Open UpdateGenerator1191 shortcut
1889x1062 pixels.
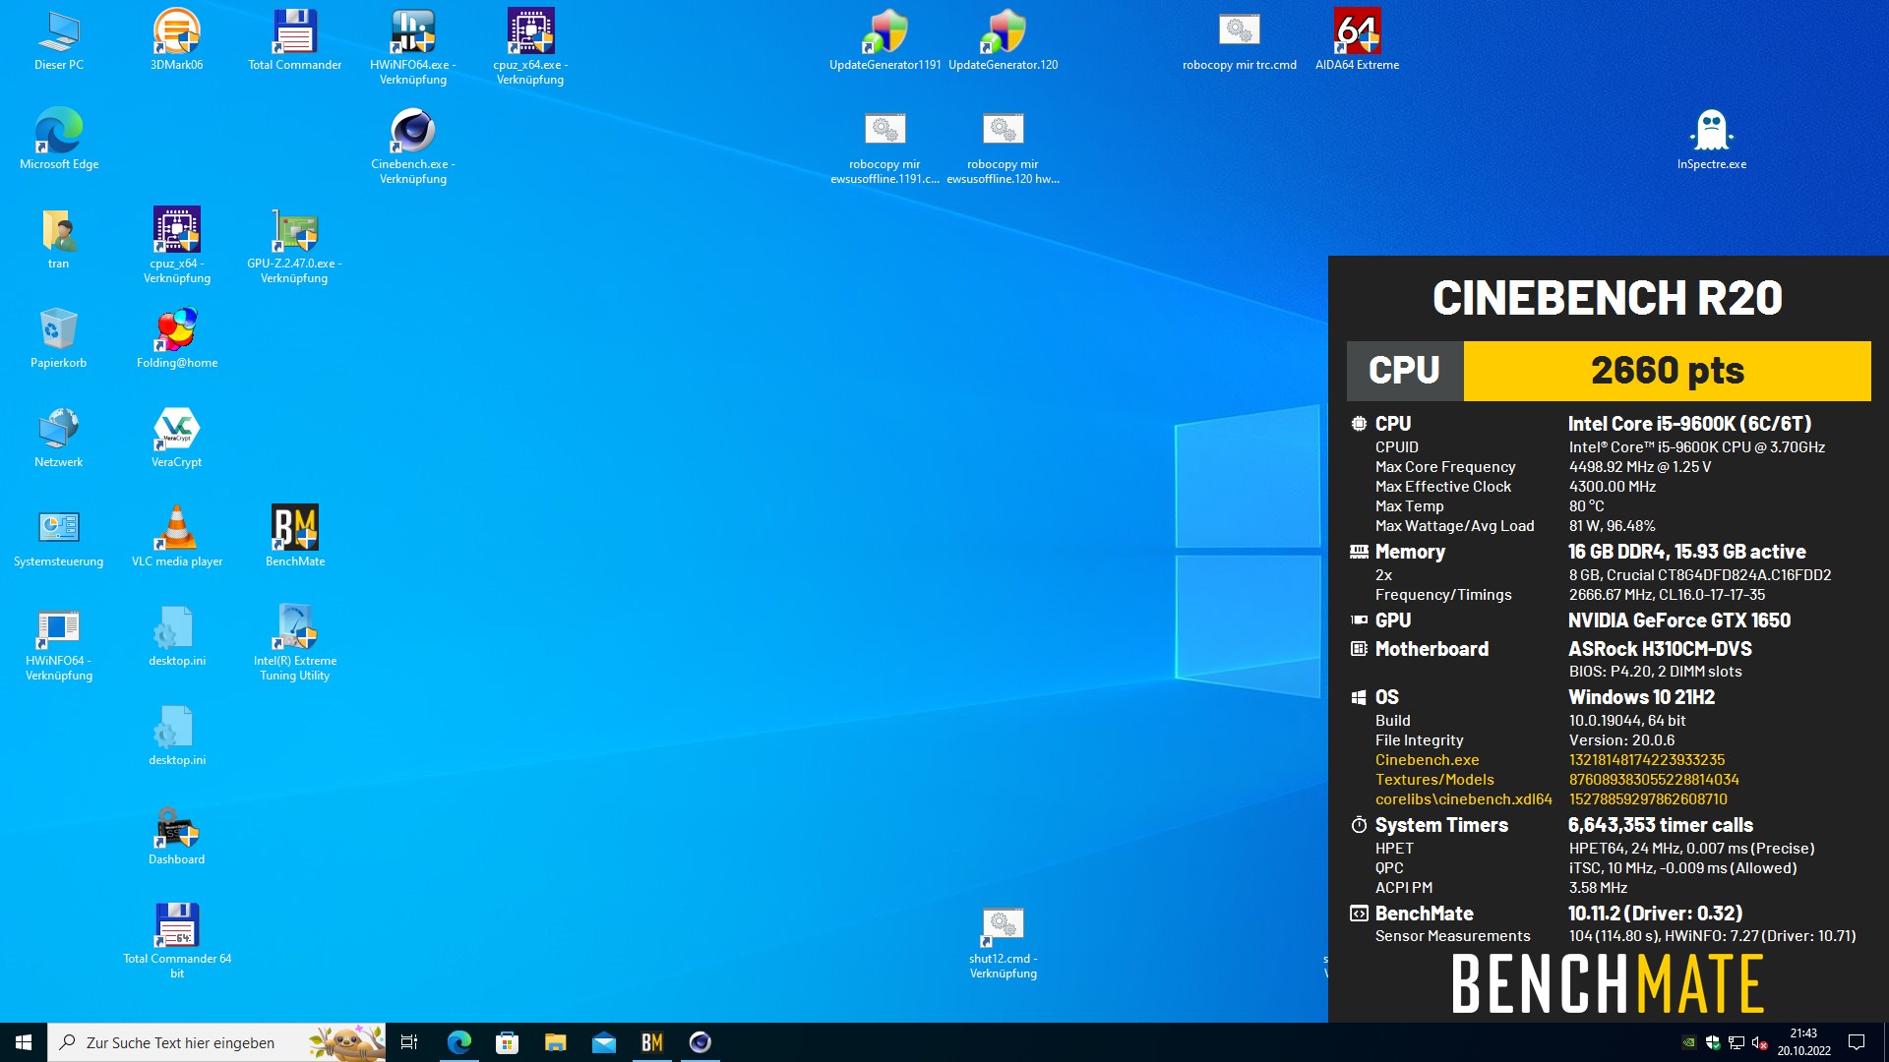point(884,40)
